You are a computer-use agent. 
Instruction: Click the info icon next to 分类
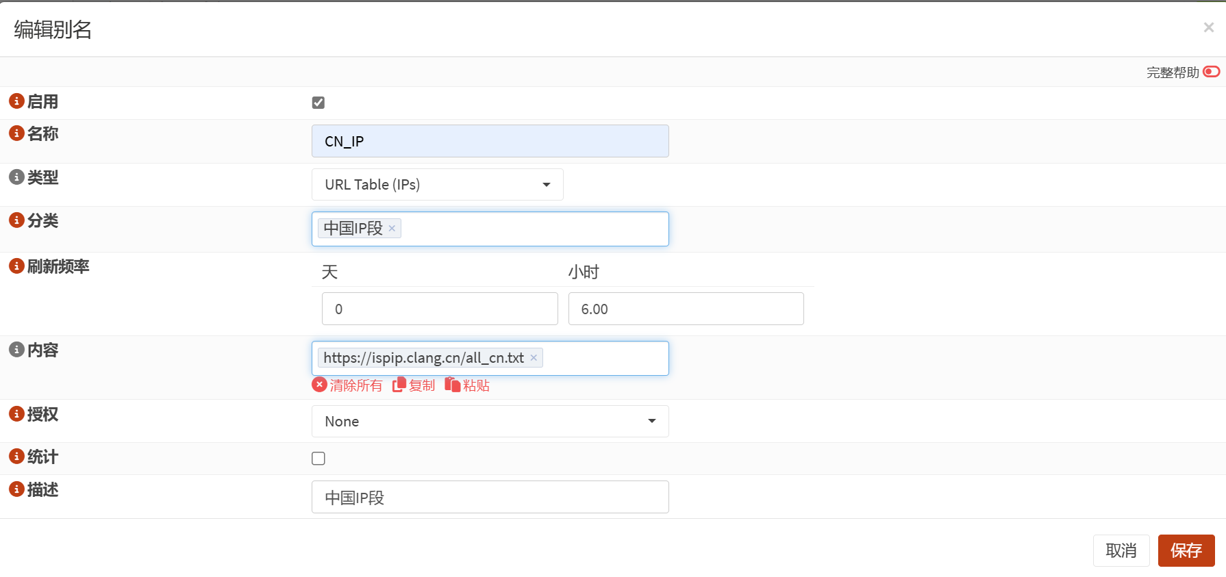pos(16,220)
